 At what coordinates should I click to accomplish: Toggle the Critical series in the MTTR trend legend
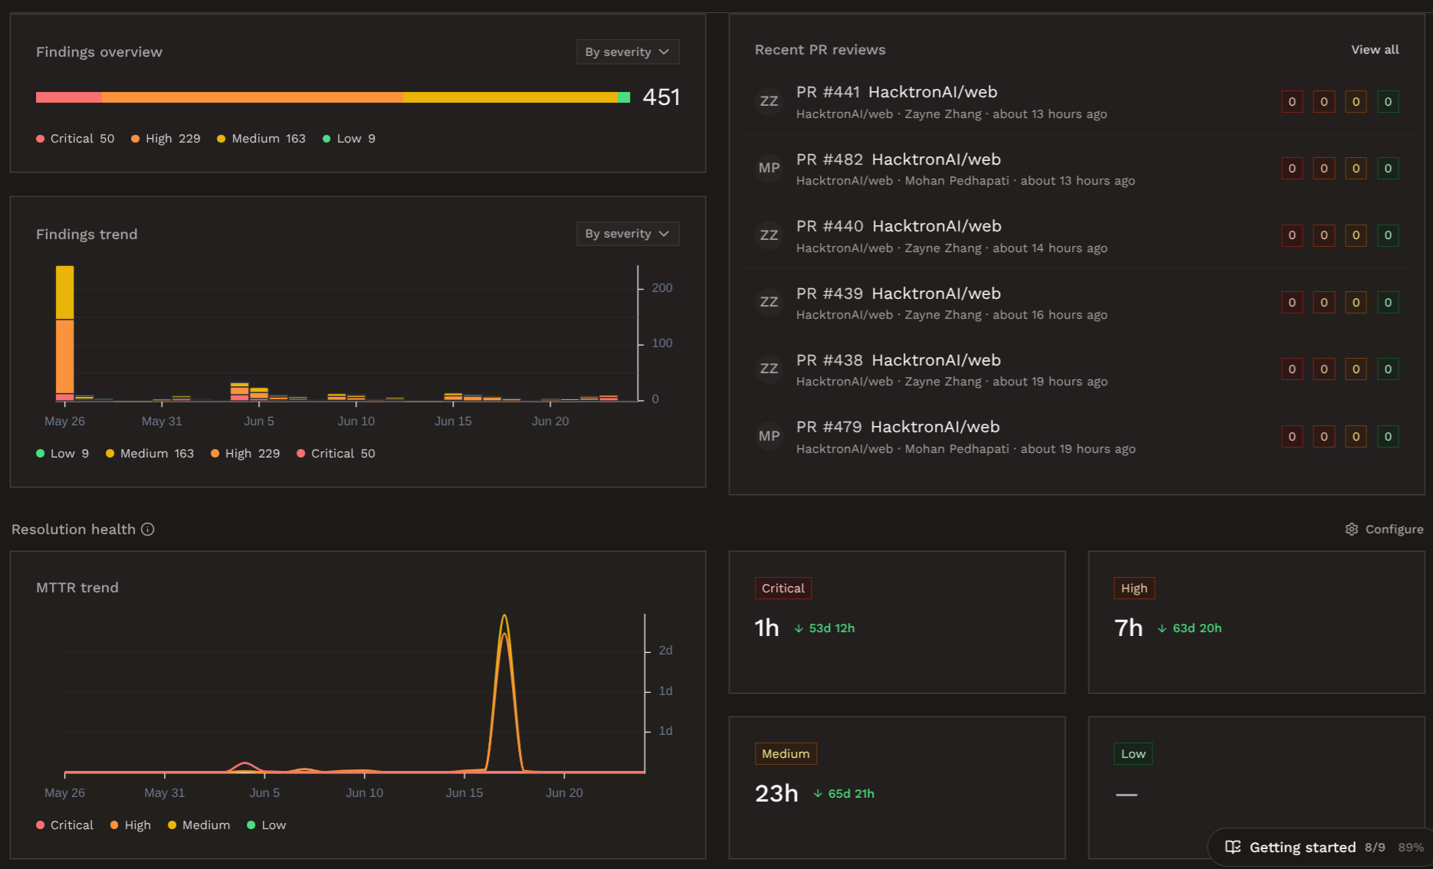[64, 825]
